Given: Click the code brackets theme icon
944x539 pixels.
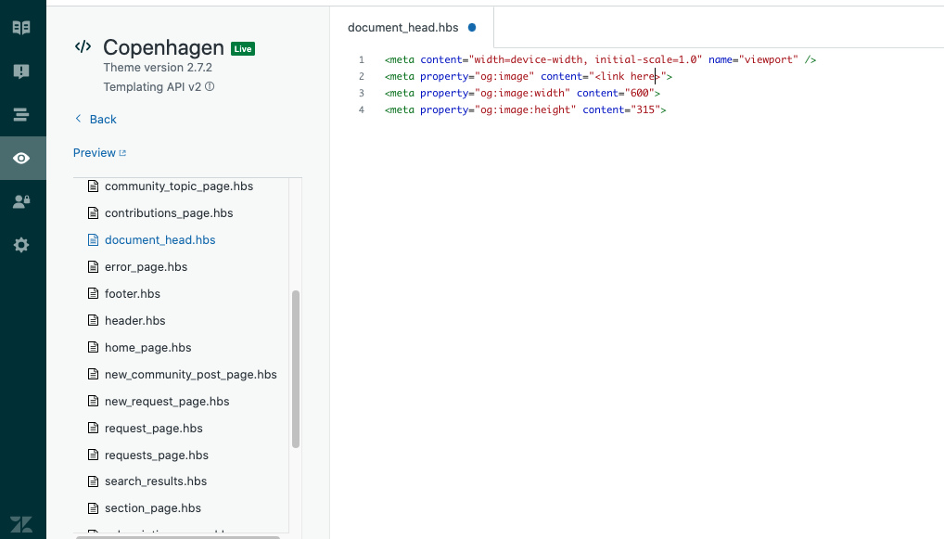Looking at the screenshot, I should 83,47.
